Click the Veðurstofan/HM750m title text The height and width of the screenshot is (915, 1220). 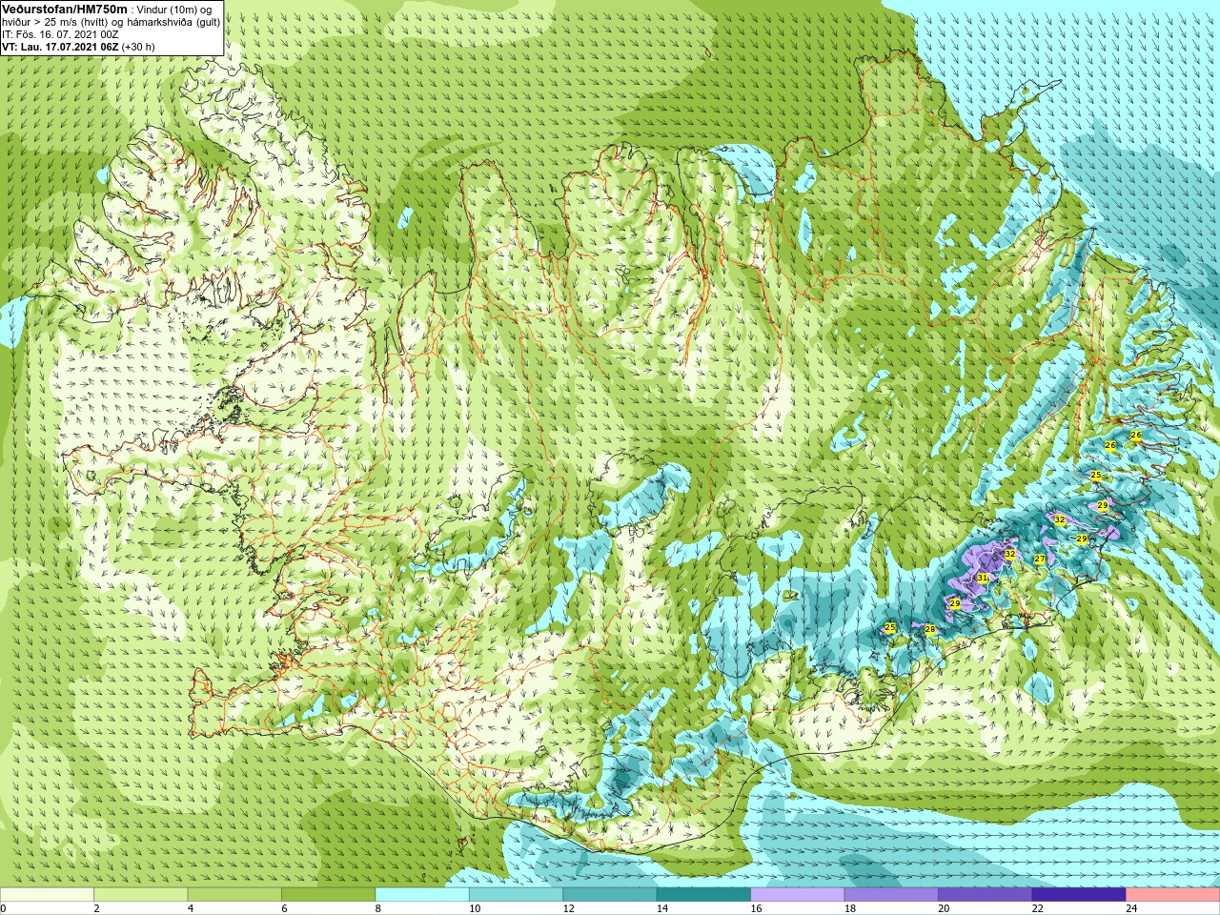64,9
